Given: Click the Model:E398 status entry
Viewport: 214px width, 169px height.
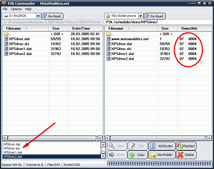Looking at the screenshot, I should tap(72, 165).
